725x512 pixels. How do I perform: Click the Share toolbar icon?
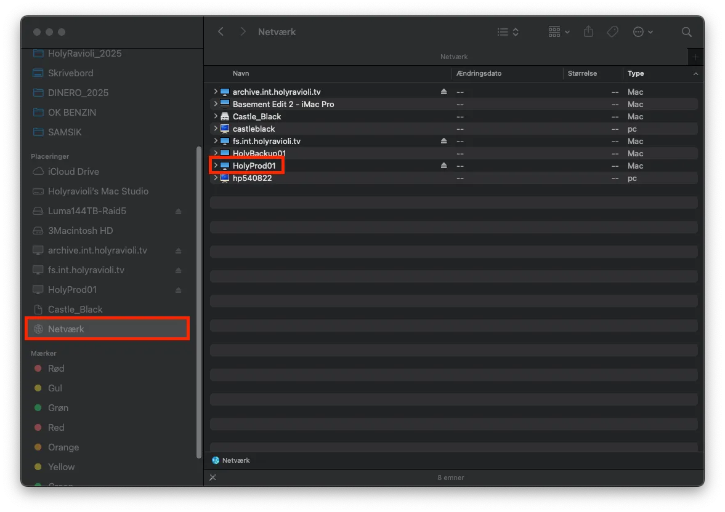(588, 31)
